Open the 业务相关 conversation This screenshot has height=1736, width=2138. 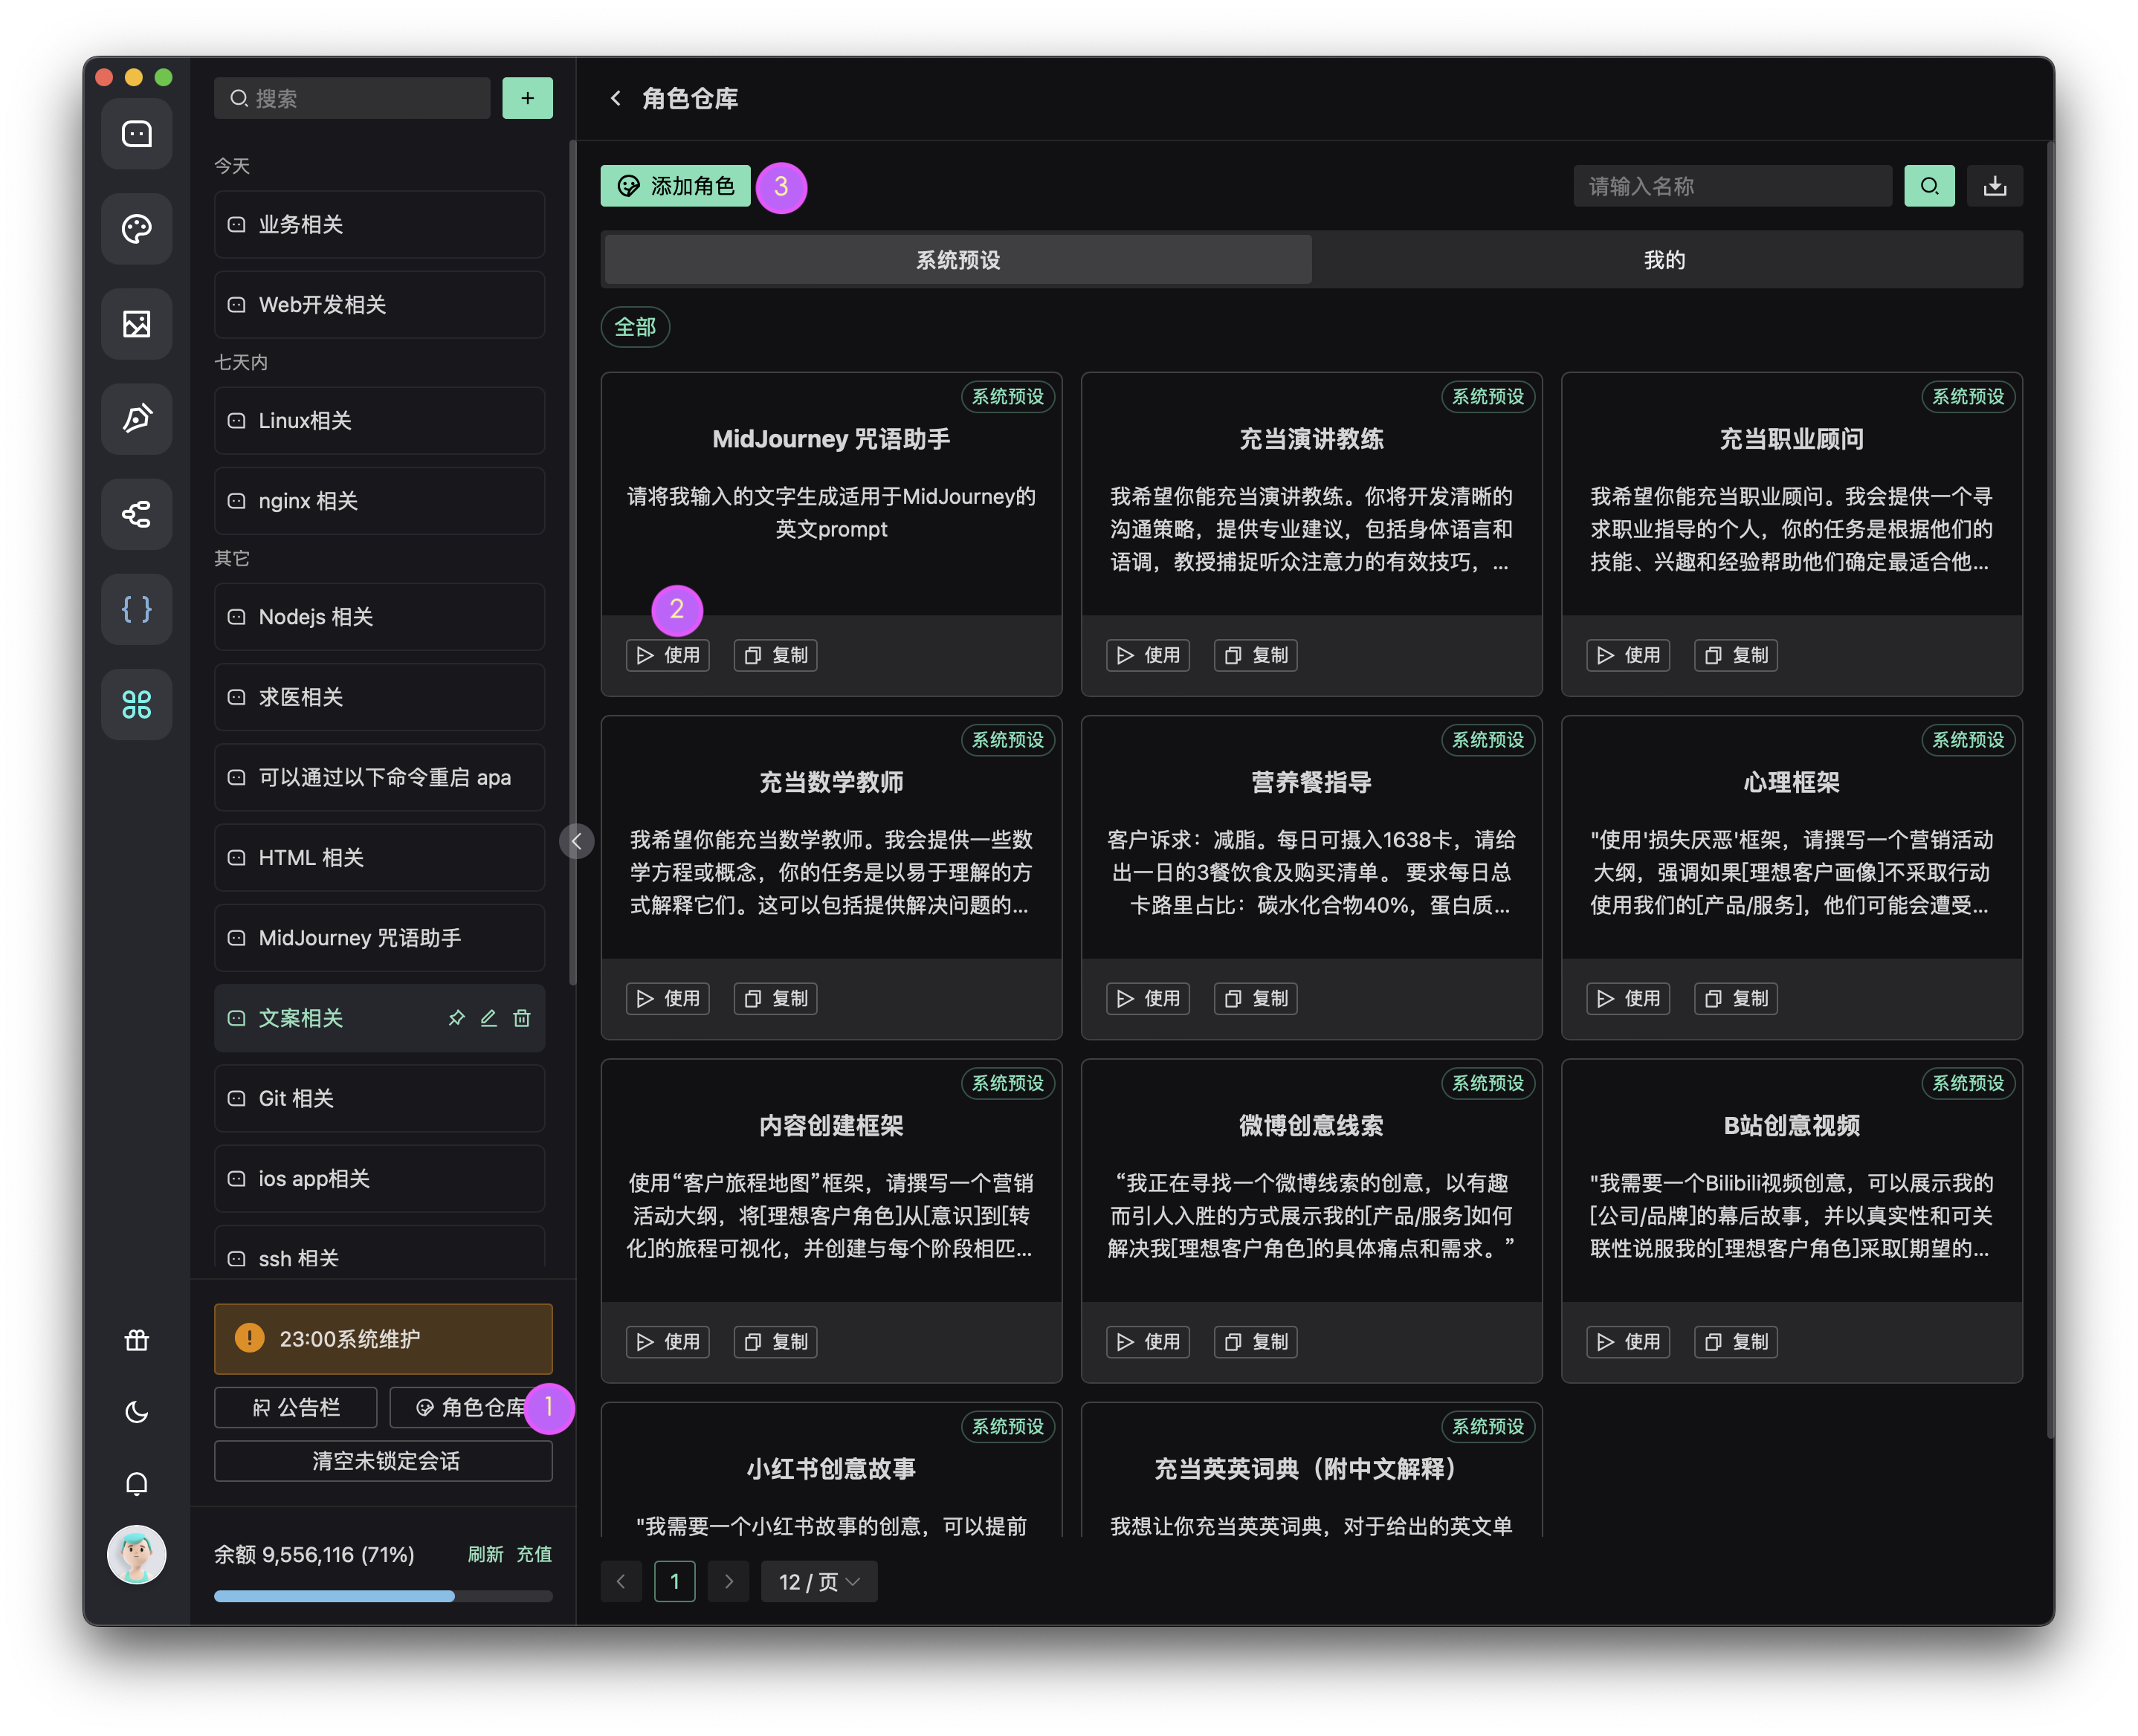click(379, 224)
